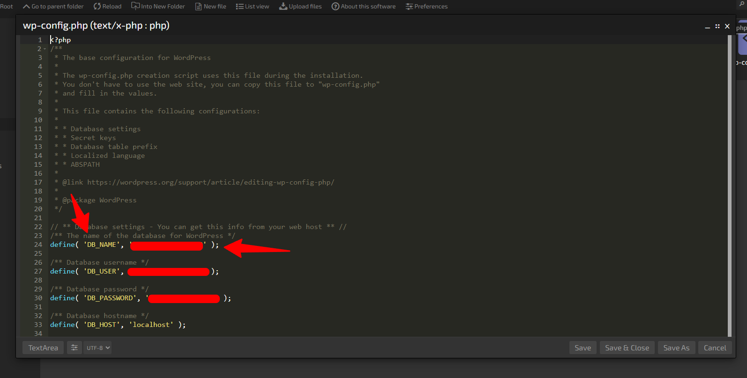The height and width of the screenshot is (378, 747).
Task: Open the UTF-8 encoding dropdown
Action: [x=97, y=348]
